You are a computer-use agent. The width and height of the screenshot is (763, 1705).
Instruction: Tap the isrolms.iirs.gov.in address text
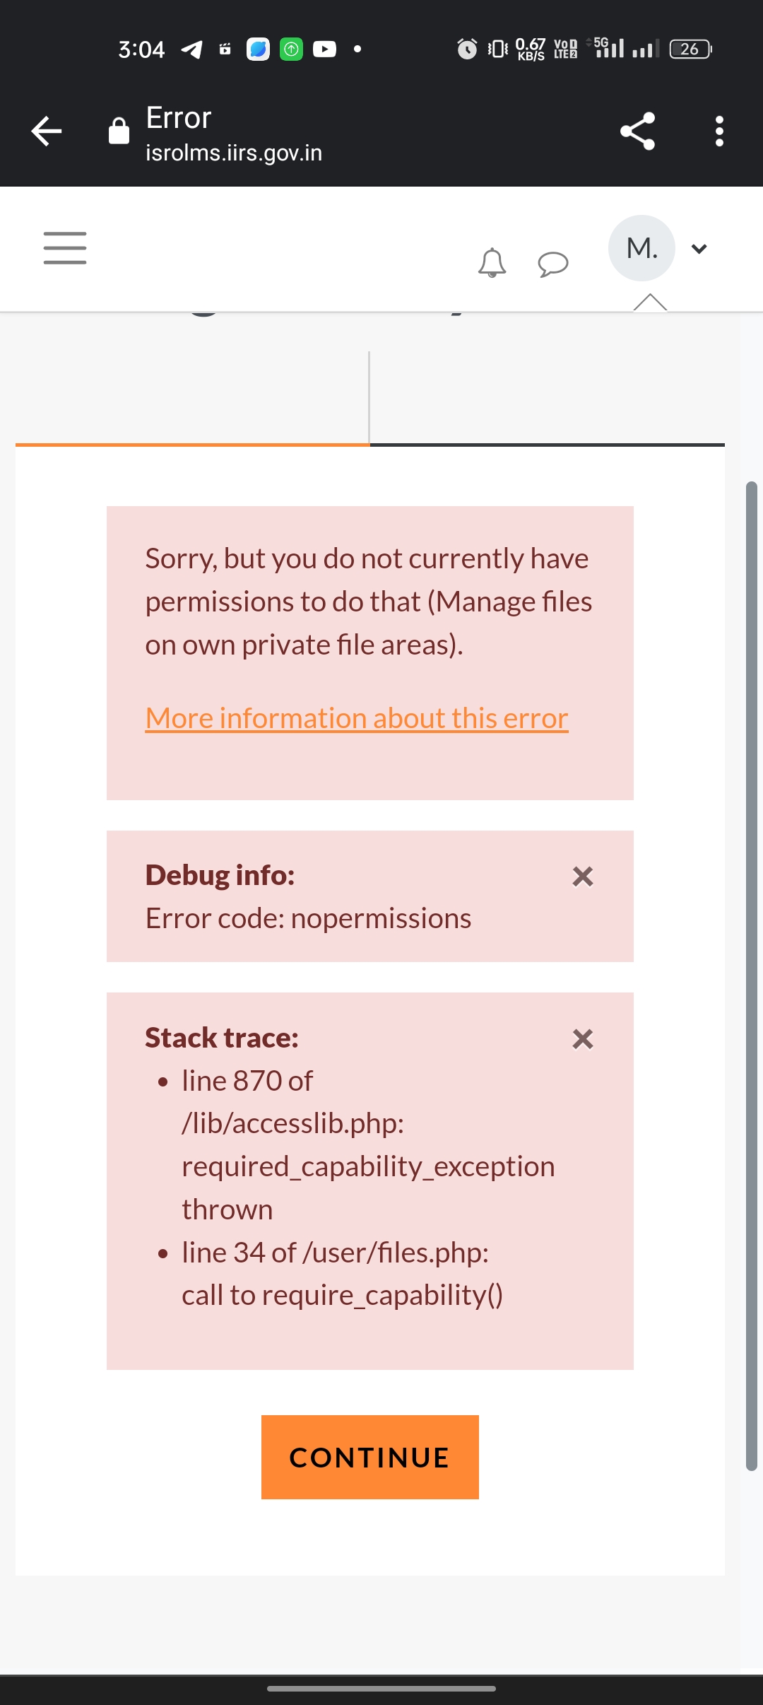(234, 153)
